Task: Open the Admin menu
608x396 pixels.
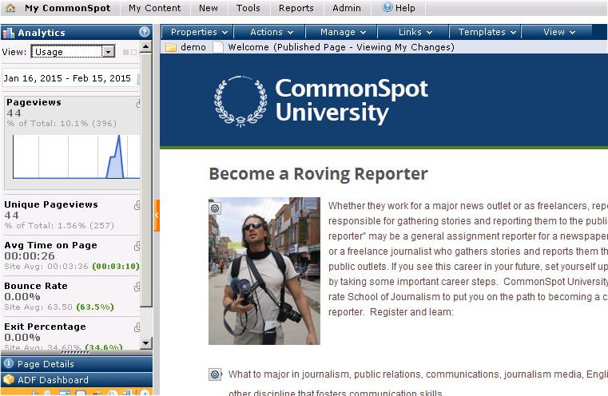Action: click(x=346, y=8)
